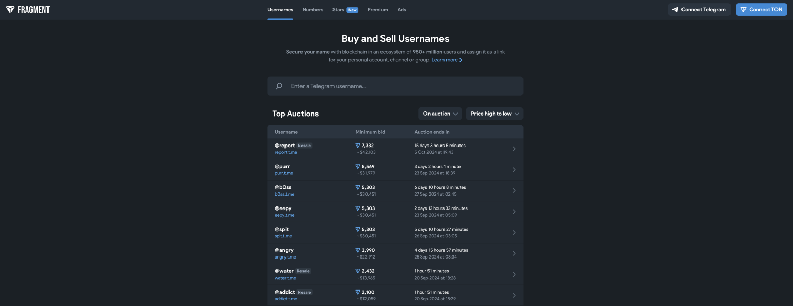
Task: Click the search magnifier icon
Action: [279, 86]
